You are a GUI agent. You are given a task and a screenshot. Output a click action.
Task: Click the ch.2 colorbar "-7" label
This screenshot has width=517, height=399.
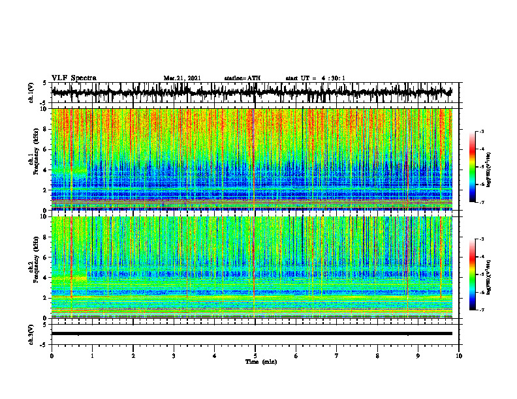pyautogui.click(x=482, y=310)
